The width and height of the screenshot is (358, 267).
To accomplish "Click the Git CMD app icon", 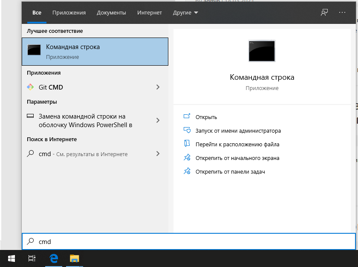I will (30, 87).
